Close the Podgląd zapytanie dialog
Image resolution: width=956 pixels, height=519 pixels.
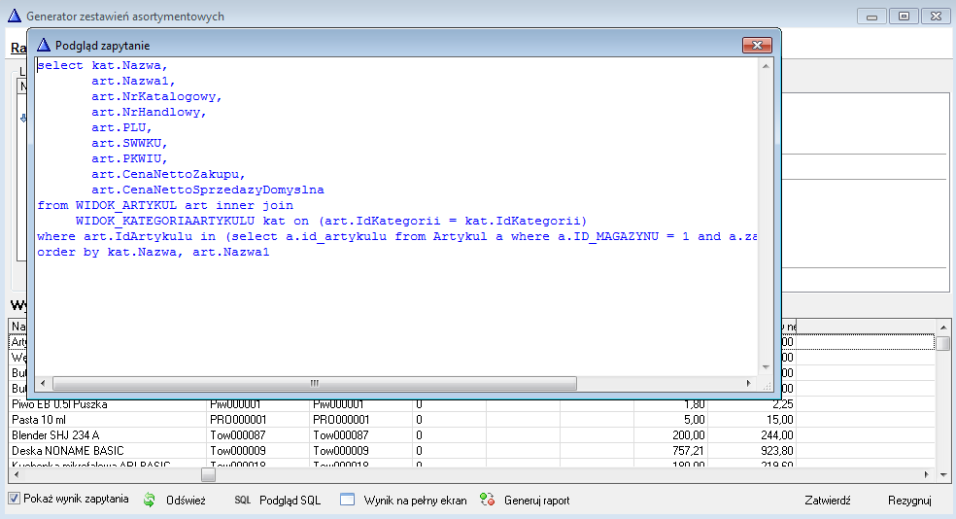(x=757, y=45)
